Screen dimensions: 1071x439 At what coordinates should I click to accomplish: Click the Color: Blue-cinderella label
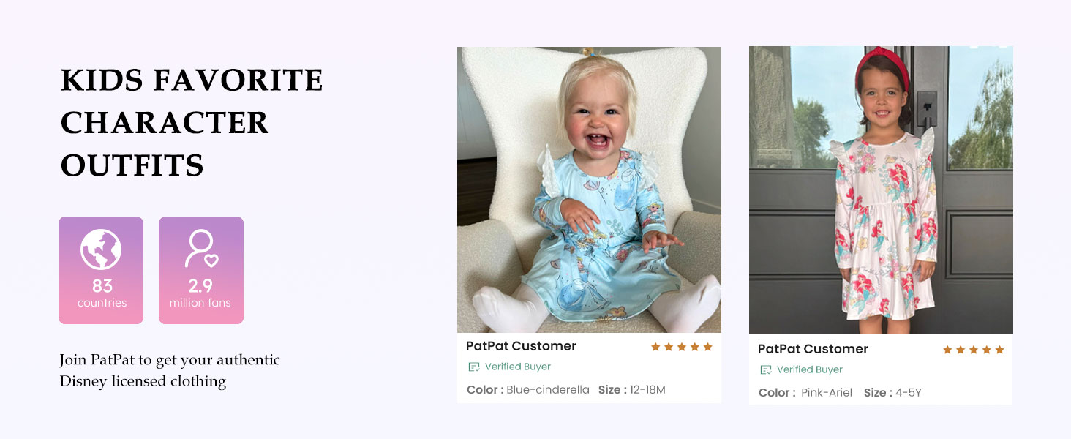point(527,390)
